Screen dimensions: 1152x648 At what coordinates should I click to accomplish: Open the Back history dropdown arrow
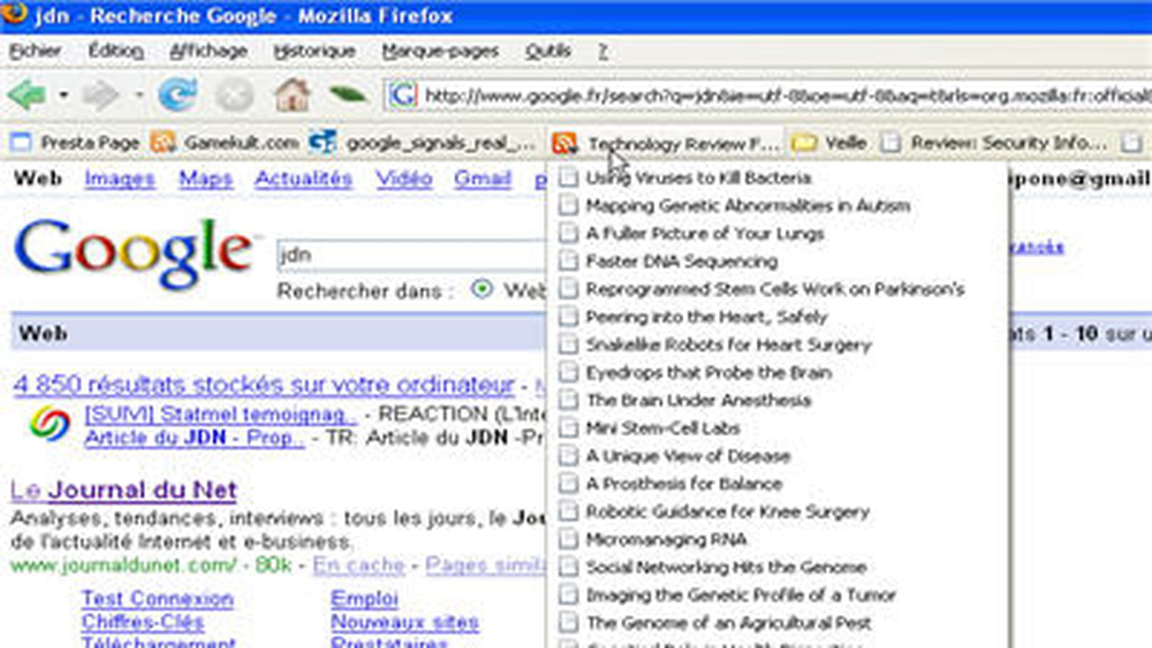64,95
